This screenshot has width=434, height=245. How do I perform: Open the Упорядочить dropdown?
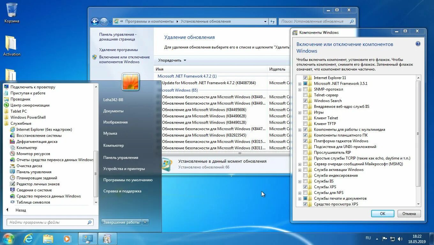172,60
